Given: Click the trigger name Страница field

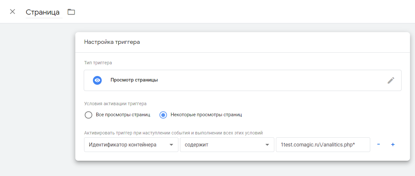Looking at the screenshot, I should (44, 12).
